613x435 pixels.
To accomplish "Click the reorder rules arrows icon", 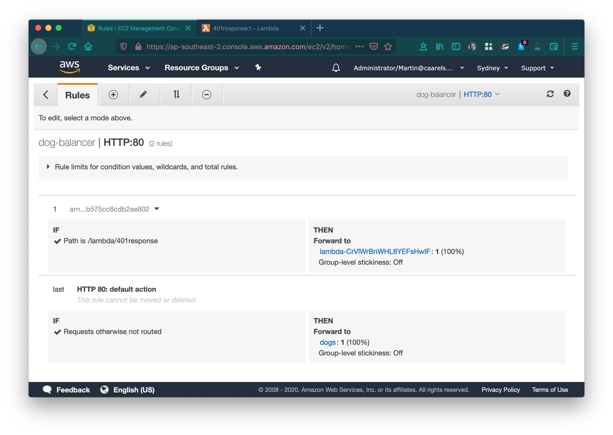I will (x=176, y=95).
